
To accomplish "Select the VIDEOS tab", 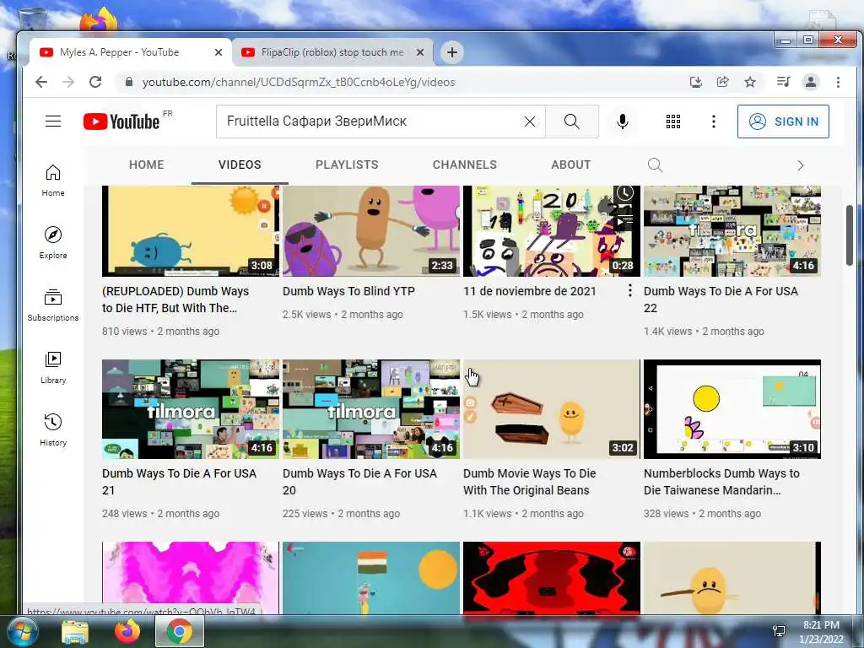I will (240, 165).
